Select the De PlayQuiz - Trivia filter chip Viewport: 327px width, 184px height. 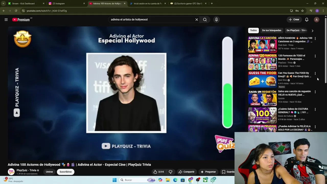pyautogui.click(x=297, y=30)
